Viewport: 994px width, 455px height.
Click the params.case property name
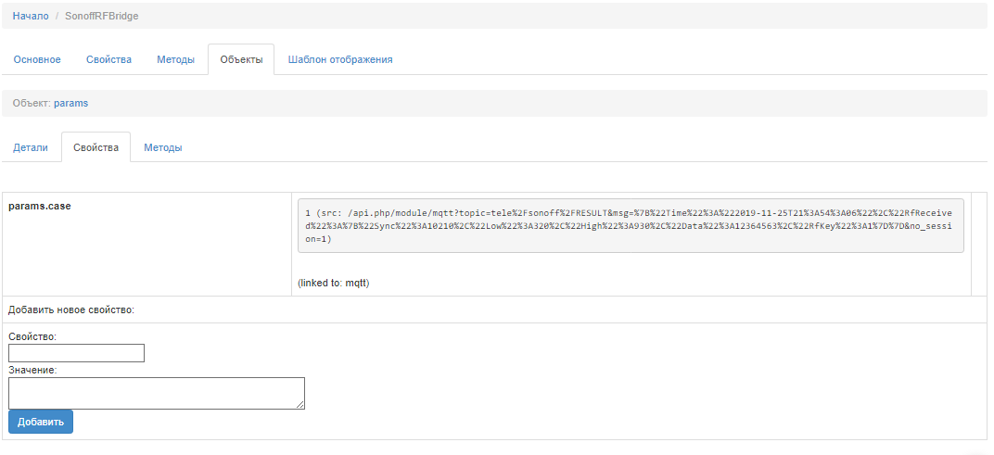(40, 206)
